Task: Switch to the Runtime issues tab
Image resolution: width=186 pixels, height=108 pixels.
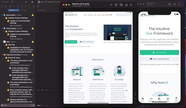Action: pos(24,10)
